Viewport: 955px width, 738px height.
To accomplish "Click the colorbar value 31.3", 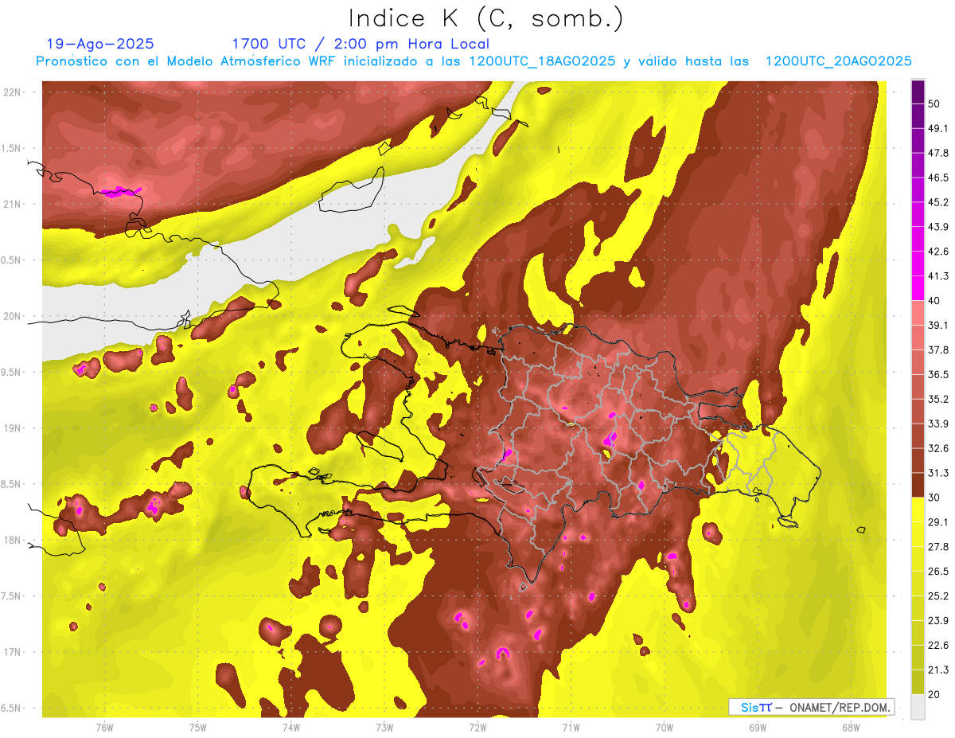I will (x=938, y=473).
